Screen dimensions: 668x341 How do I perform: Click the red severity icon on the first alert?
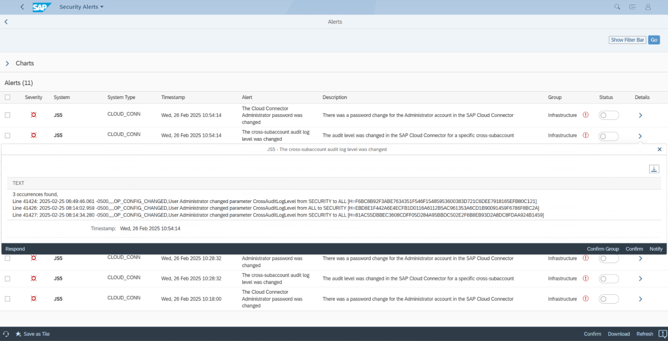click(33, 114)
